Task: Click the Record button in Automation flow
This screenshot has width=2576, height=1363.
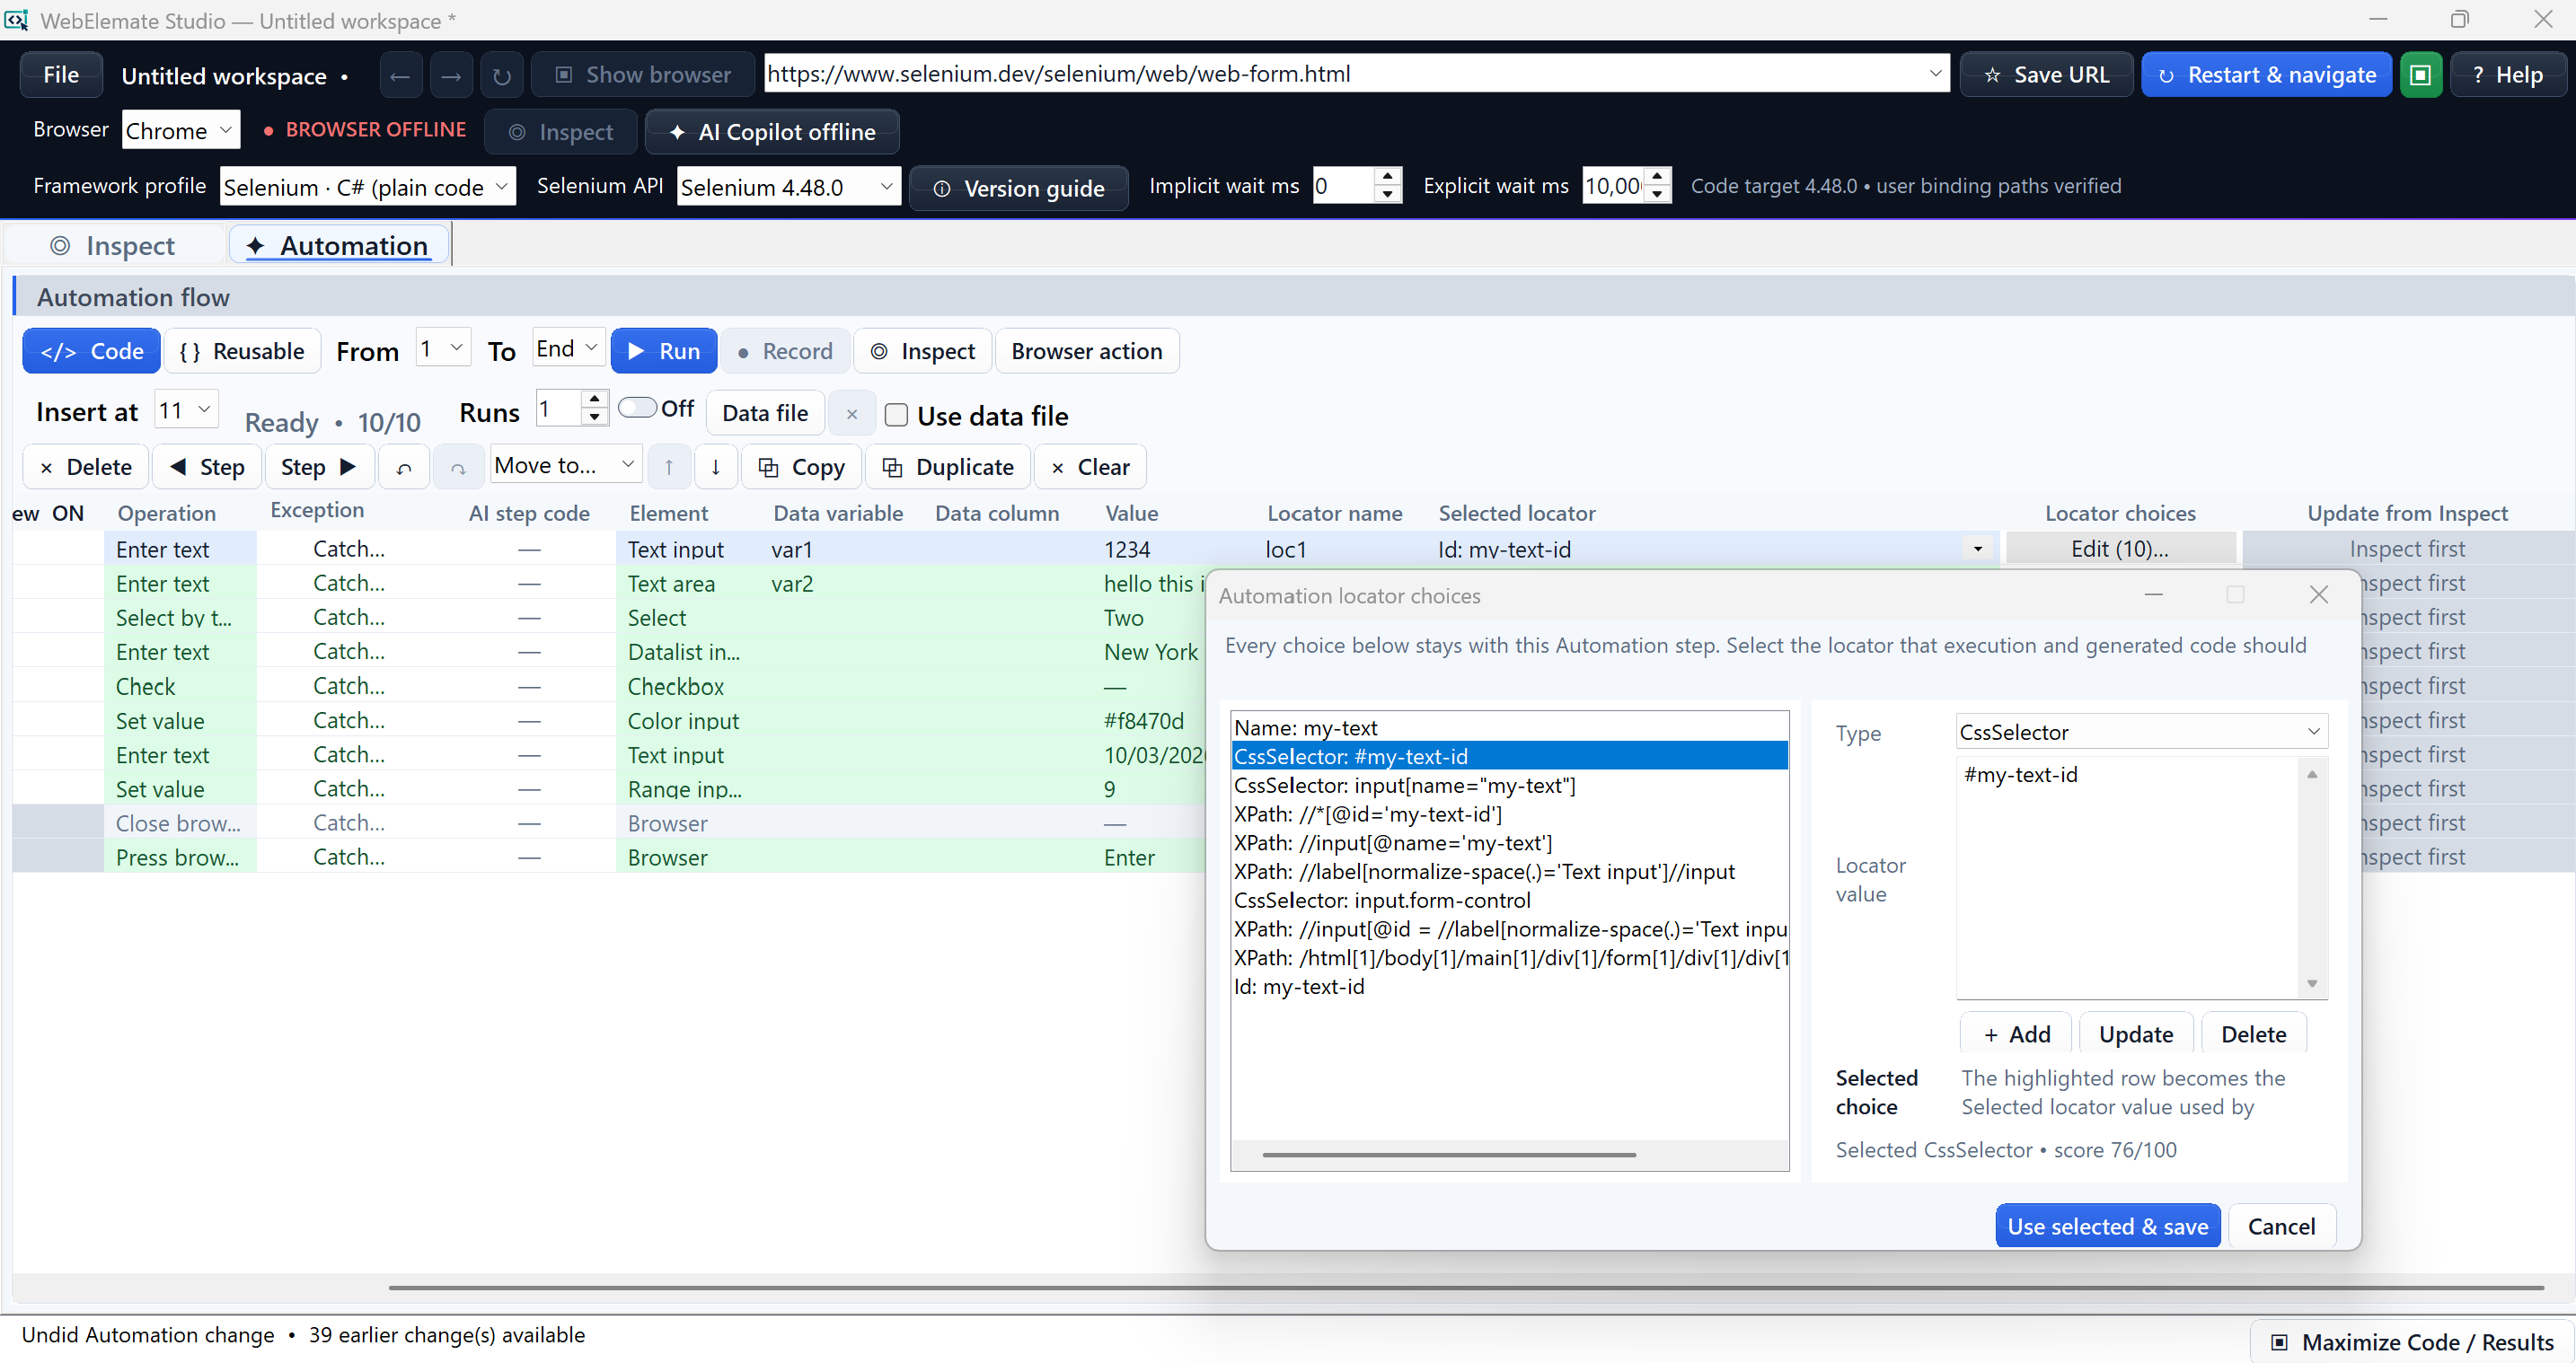Action: pyautogui.click(x=785, y=351)
